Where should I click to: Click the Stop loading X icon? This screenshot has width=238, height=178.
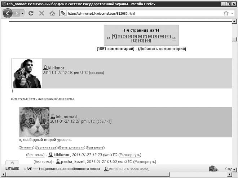tap(41, 13)
